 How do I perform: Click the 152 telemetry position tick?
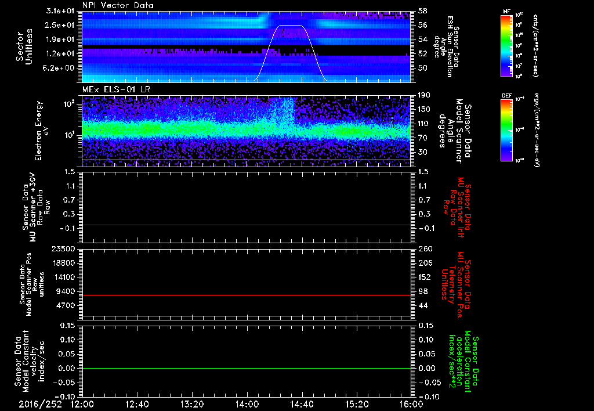(x=425, y=277)
